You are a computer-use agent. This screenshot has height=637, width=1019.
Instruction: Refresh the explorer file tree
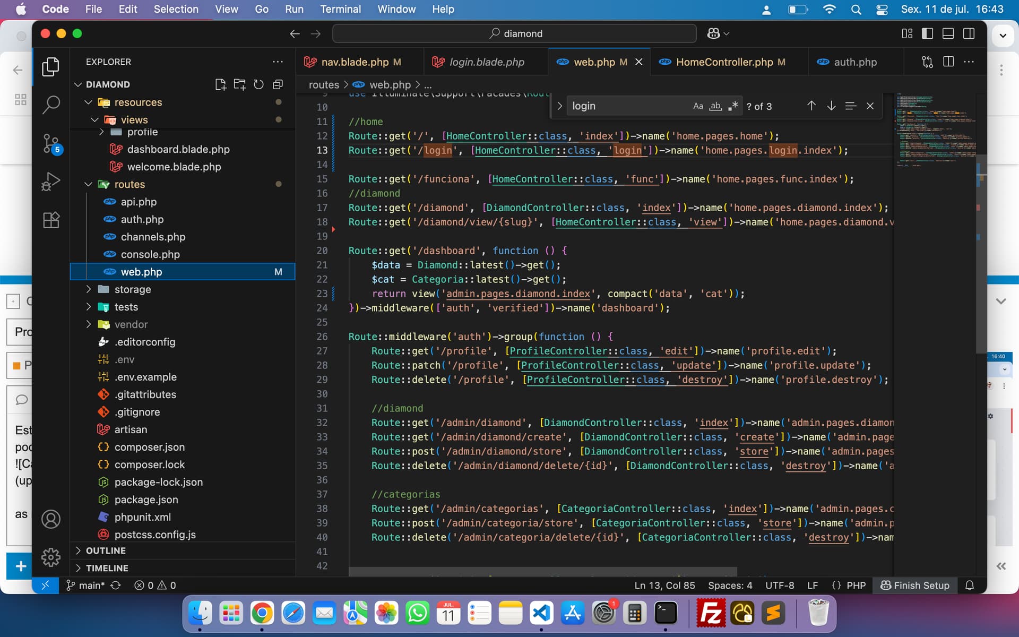tap(258, 84)
